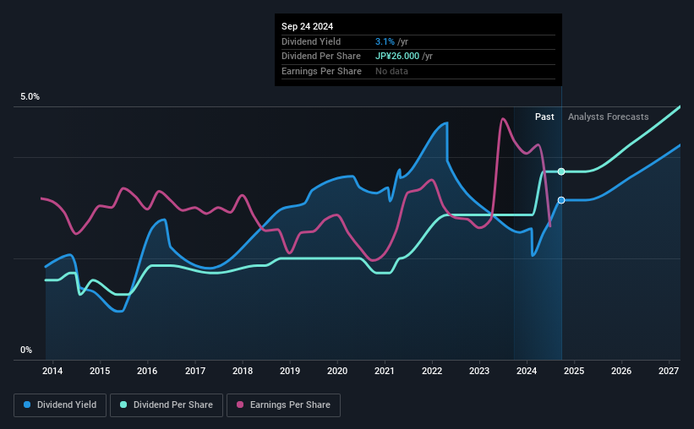Image resolution: width=694 pixels, height=429 pixels.
Task: Click the 2022 x-axis label
Action: (432, 371)
